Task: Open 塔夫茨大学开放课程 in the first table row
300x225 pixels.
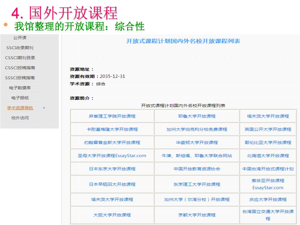Action: (x=268, y=116)
